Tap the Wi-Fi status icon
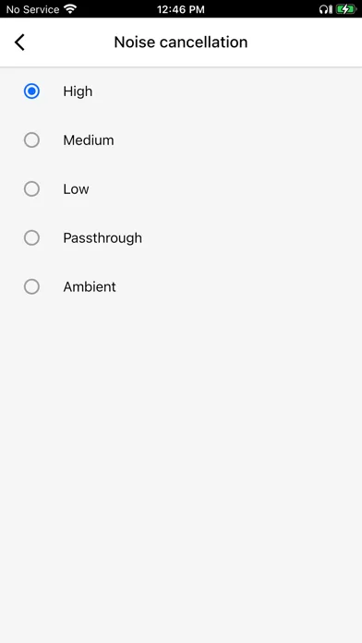 tap(70, 9)
